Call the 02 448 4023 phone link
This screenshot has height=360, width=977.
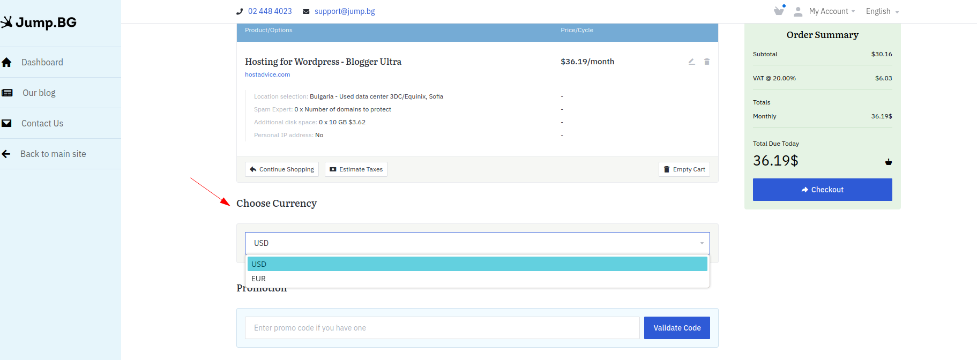[270, 11]
